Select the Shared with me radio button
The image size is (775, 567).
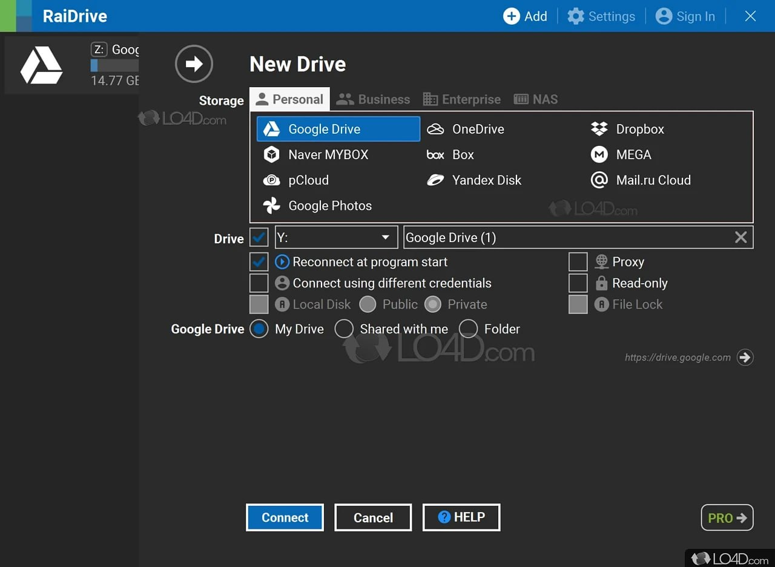(344, 329)
